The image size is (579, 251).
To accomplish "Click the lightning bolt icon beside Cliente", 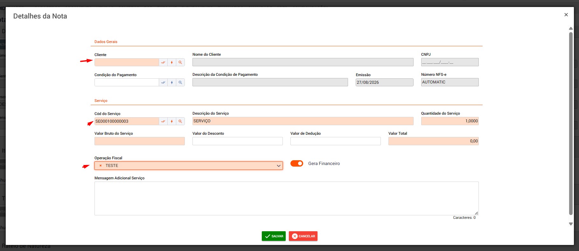I will point(172,62).
